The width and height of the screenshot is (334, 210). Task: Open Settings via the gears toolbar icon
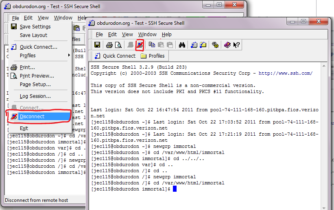[x=215, y=45]
